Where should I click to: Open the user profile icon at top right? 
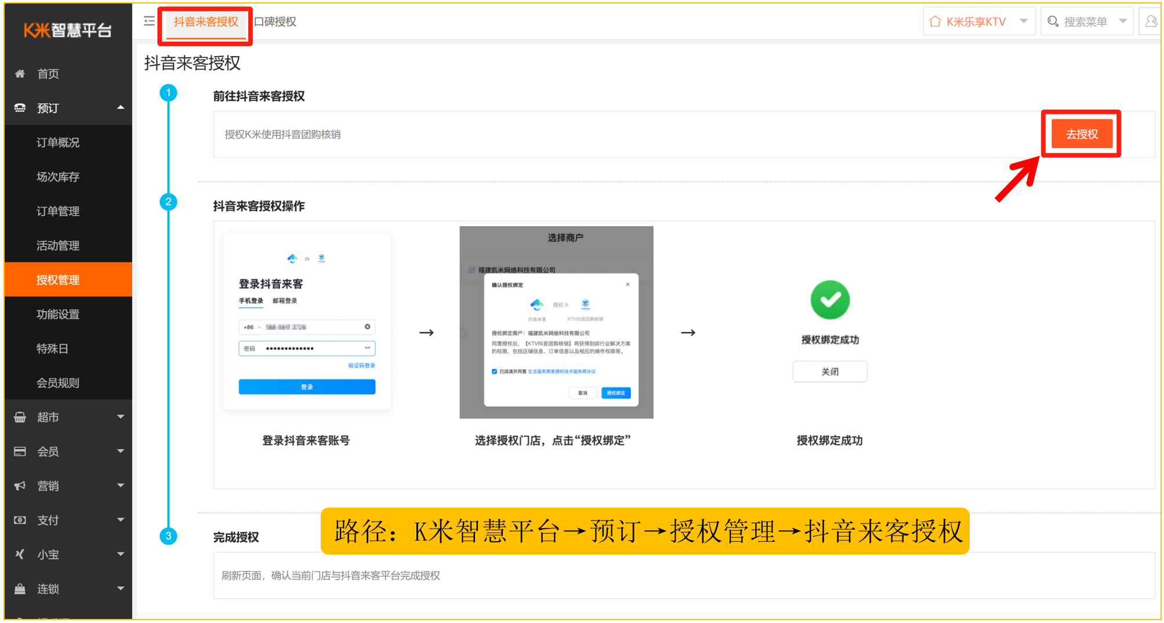coord(1151,21)
